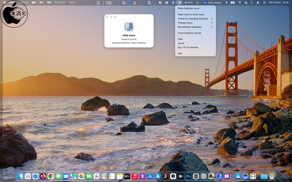Viewport: 292px width, 182px height.
Task: Click the MEM 28% usage indicator
Action: tap(151, 3)
